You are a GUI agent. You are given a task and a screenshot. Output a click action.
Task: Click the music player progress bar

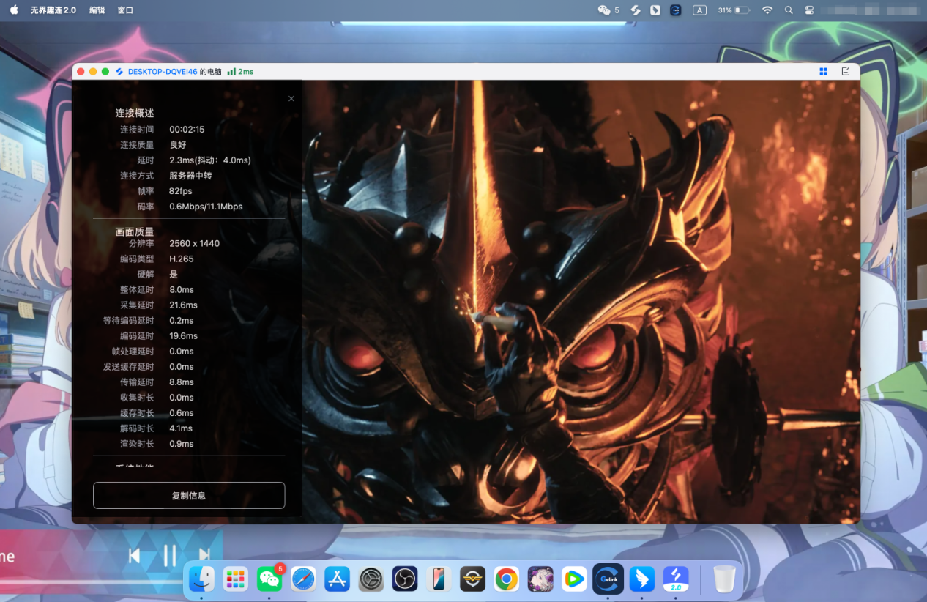pos(92,583)
